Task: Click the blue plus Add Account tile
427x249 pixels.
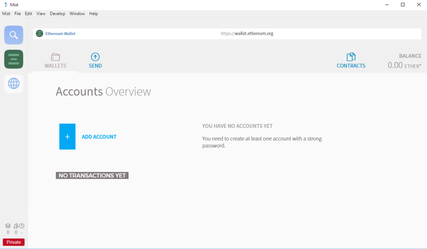Action: (x=68, y=137)
